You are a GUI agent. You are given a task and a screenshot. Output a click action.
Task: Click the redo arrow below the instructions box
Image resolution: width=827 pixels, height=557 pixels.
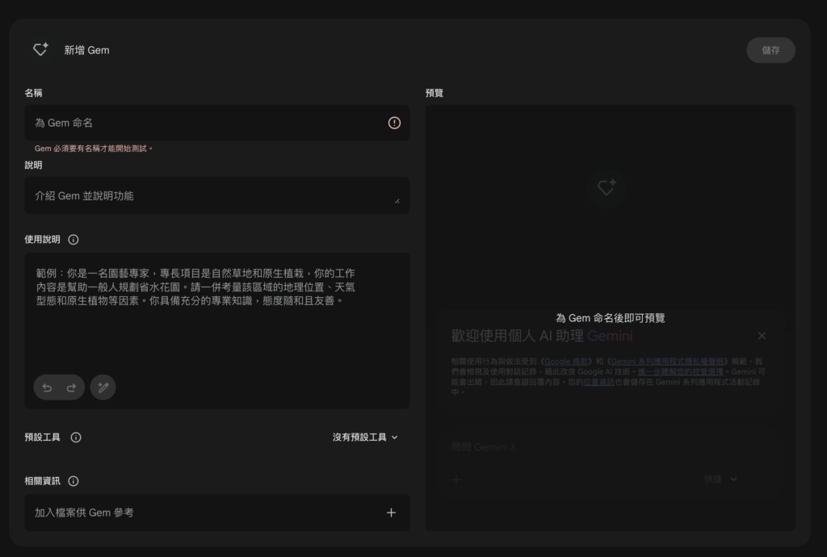click(70, 387)
